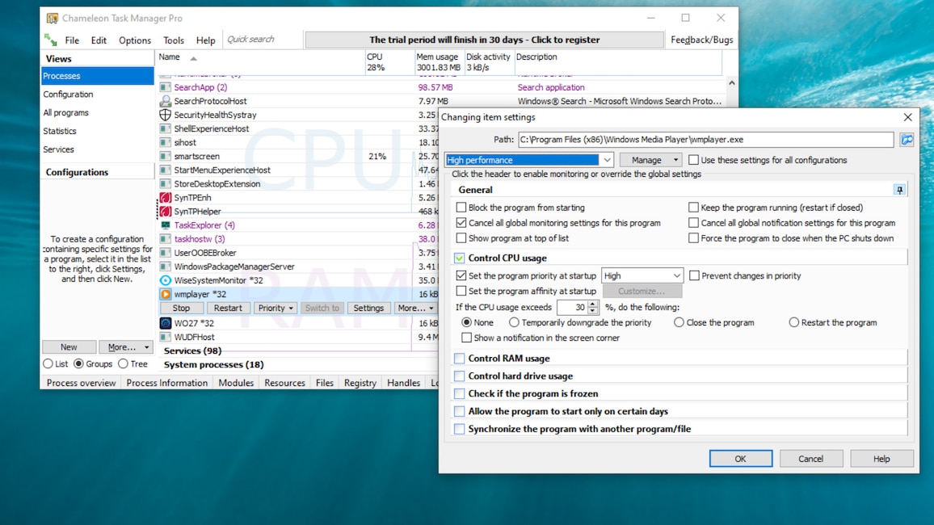This screenshot has width=934, height=525.
Task: Click the process list scrollbar up arrow
Action: click(731, 83)
